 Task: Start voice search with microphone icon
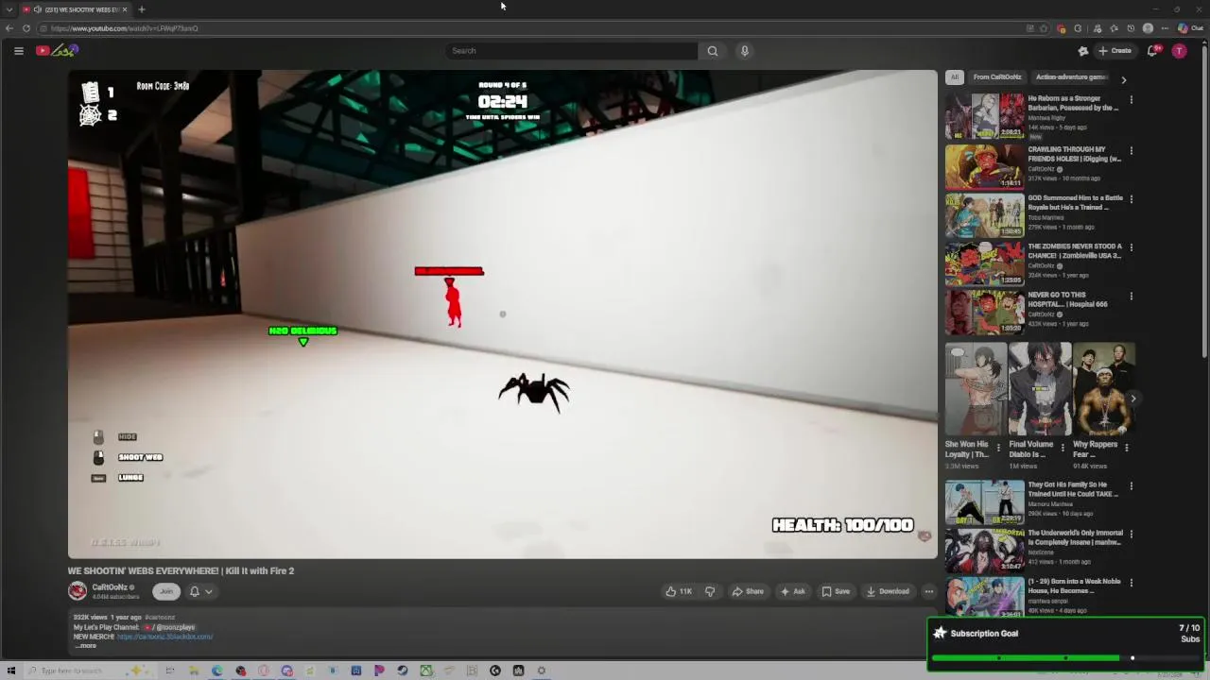(x=745, y=51)
